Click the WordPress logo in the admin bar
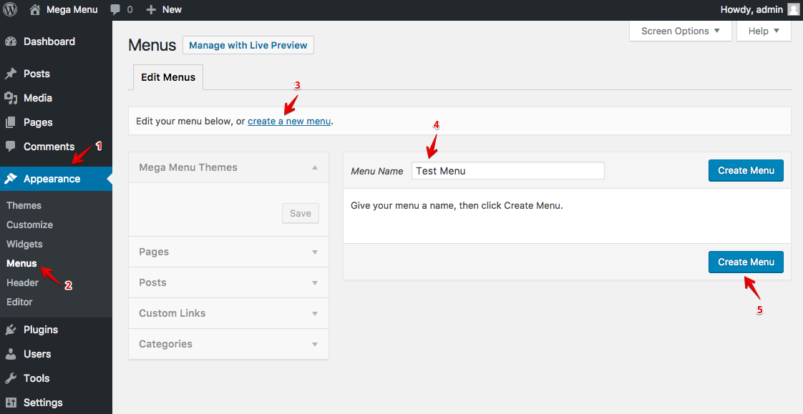The image size is (803, 414). pyautogui.click(x=10, y=9)
